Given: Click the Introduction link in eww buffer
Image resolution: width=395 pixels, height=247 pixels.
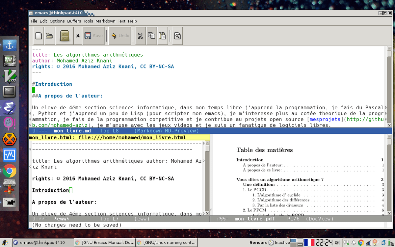Looking at the screenshot, I should (50, 190).
